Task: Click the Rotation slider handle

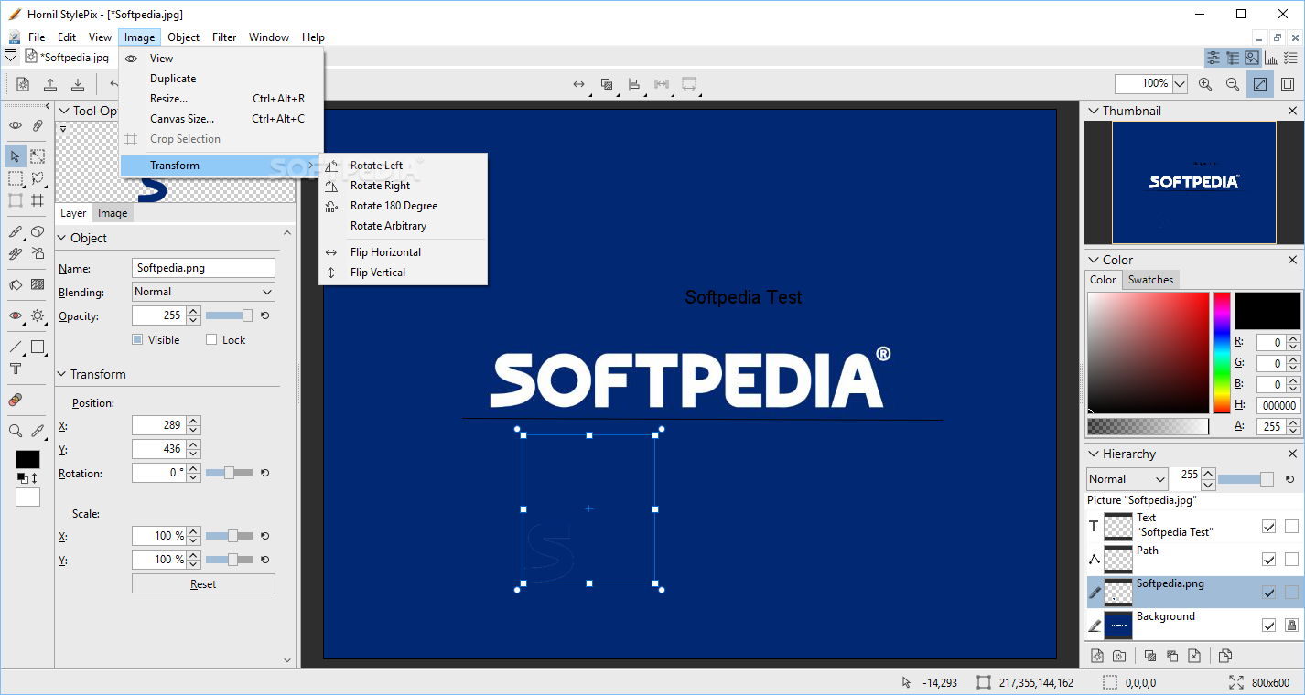Action: [229, 473]
